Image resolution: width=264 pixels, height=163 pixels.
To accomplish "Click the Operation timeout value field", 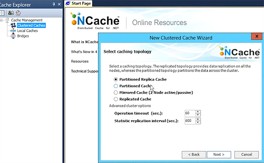I will tap(190, 113).
